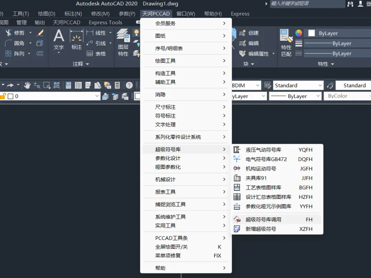
Task: Select 电气符号库GB472 in the submenu
Action: (277, 159)
